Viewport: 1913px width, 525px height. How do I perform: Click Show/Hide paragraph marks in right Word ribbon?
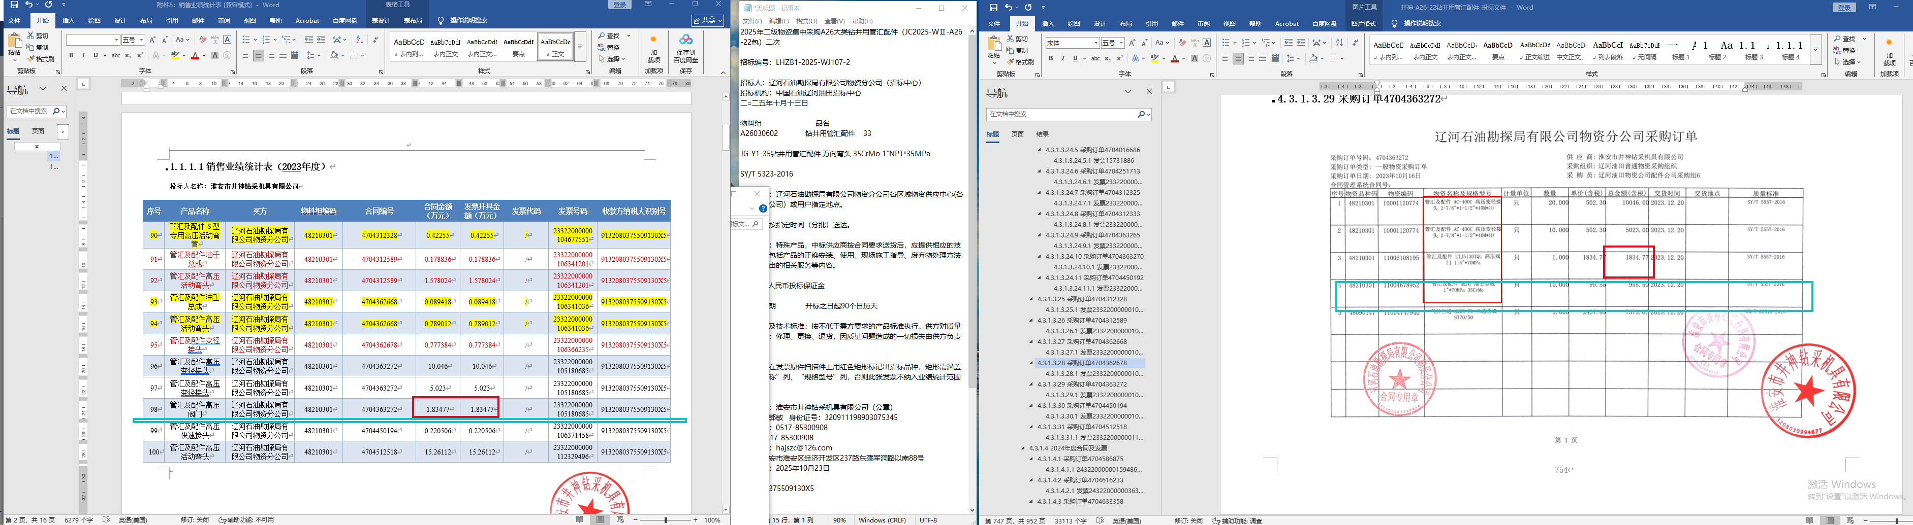click(1355, 43)
